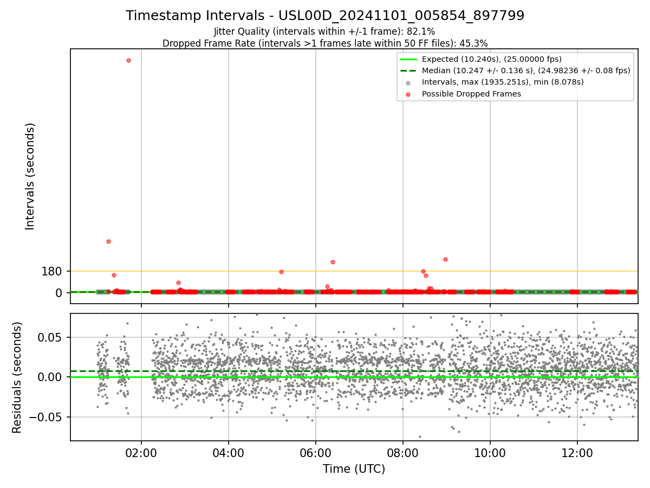The height and width of the screenshot is (488, 650).
Task: Click the 'Residuals (seconds)' y-axis label
Action: [x=17, y=377]
